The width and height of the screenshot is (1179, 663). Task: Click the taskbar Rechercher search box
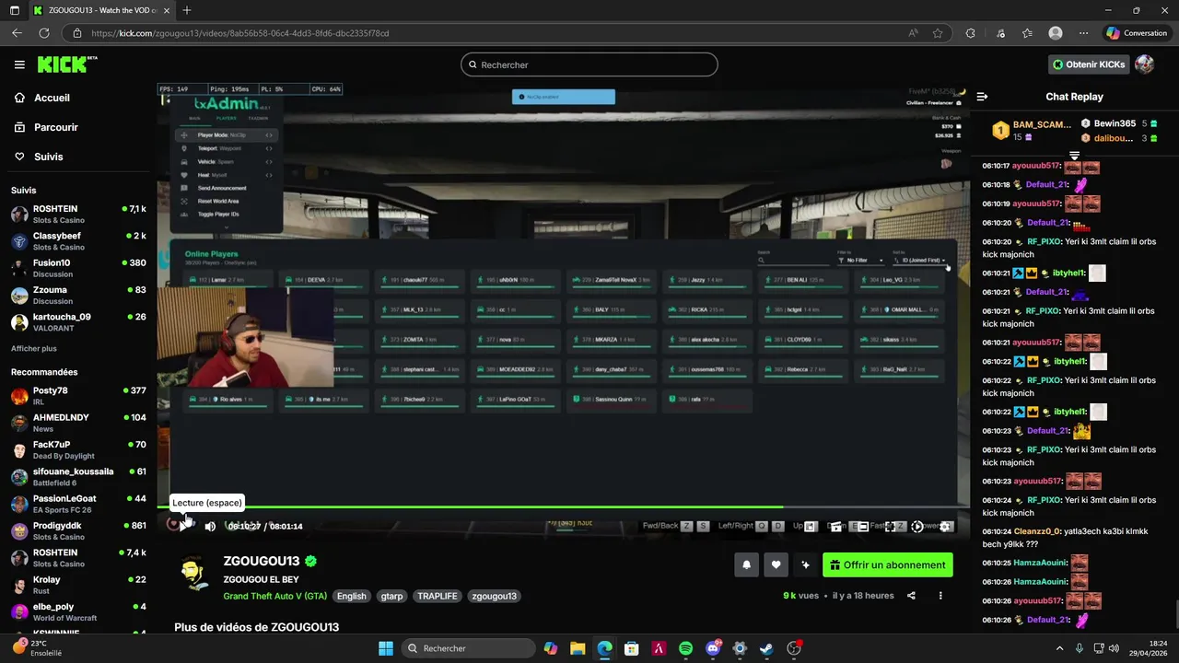tap(469, 648)
